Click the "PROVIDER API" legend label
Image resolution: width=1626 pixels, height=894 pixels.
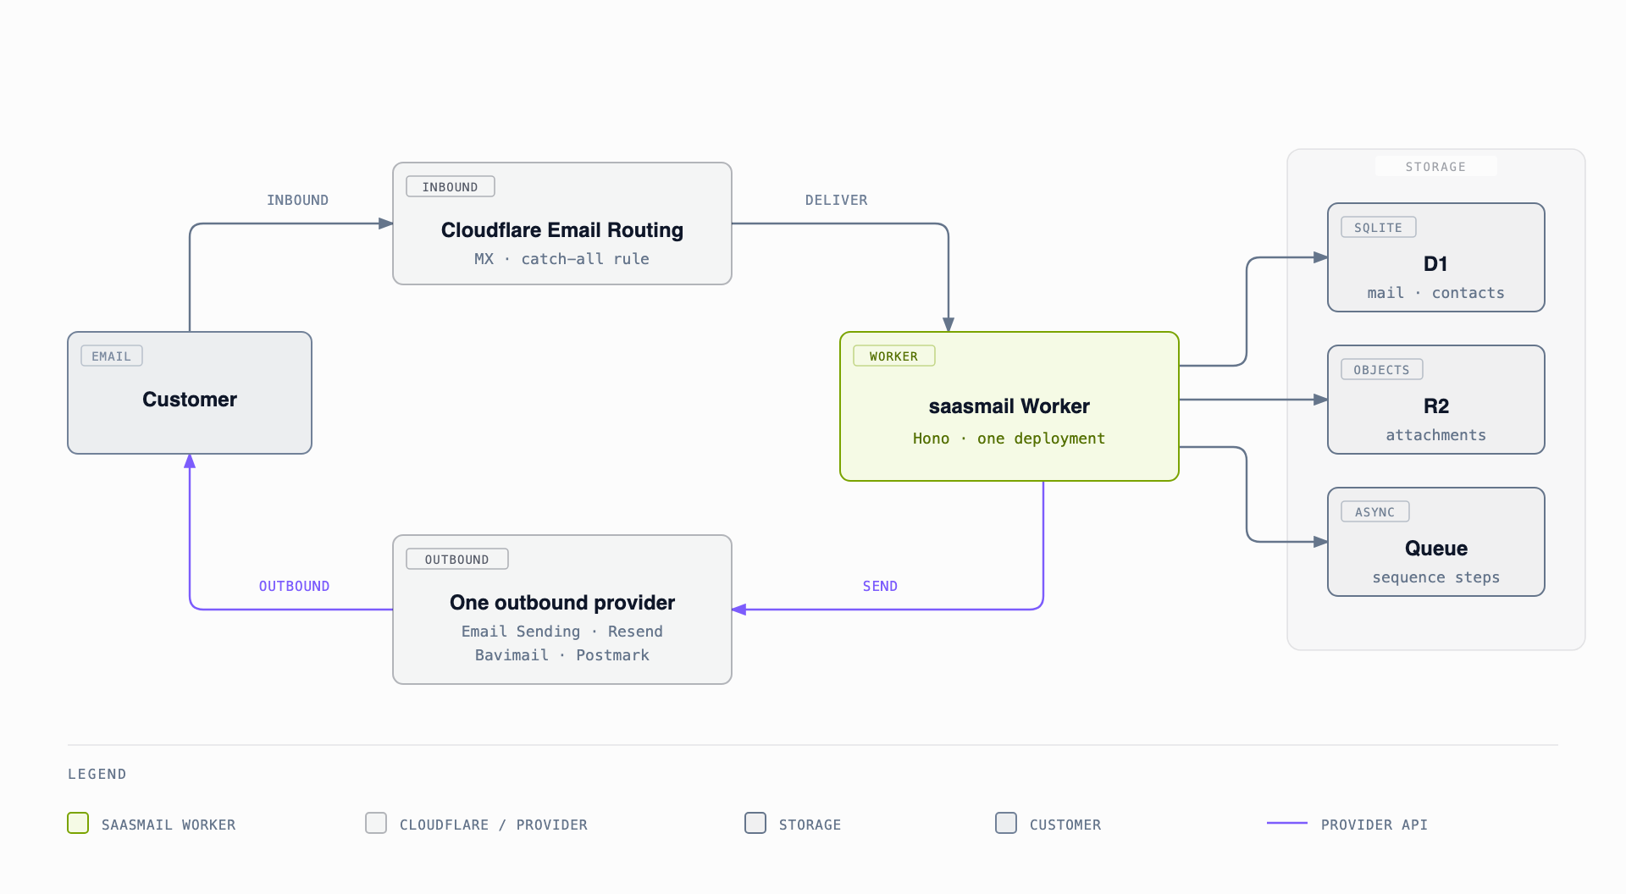point(1374,825)
